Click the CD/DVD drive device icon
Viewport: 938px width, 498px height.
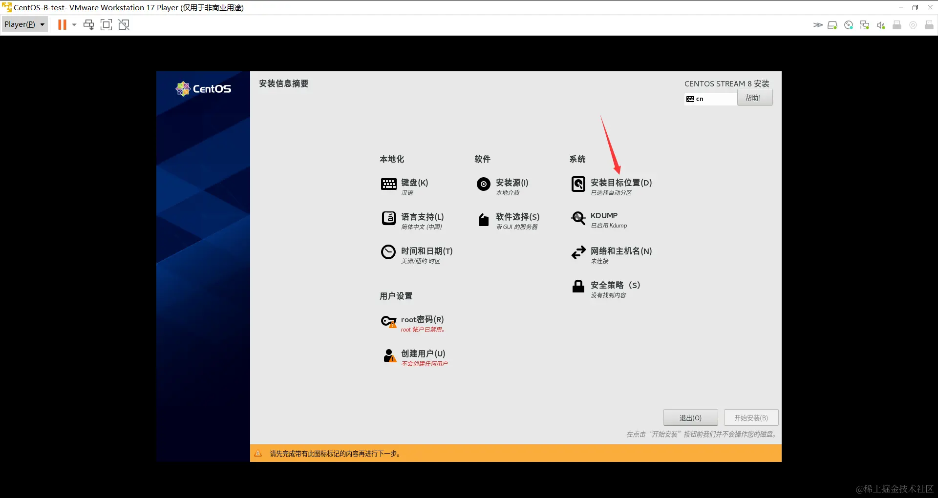(849, 25)
